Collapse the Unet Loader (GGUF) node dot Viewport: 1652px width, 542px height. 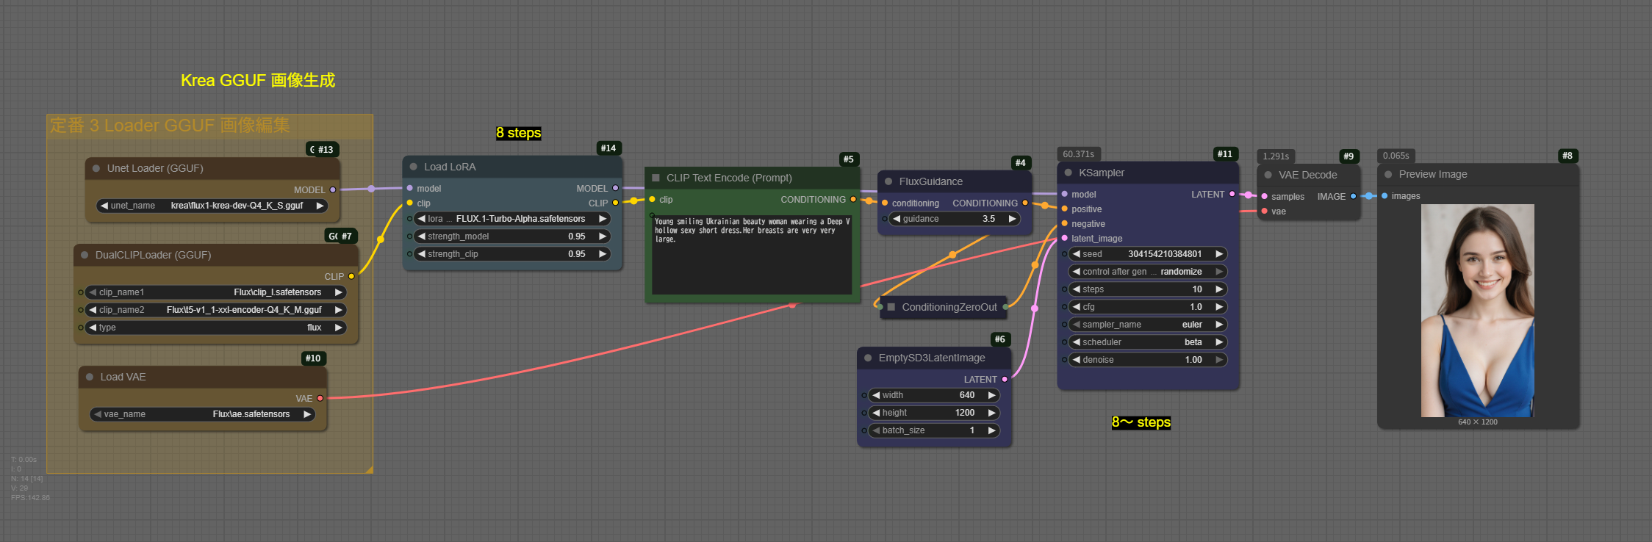[96, 168]
